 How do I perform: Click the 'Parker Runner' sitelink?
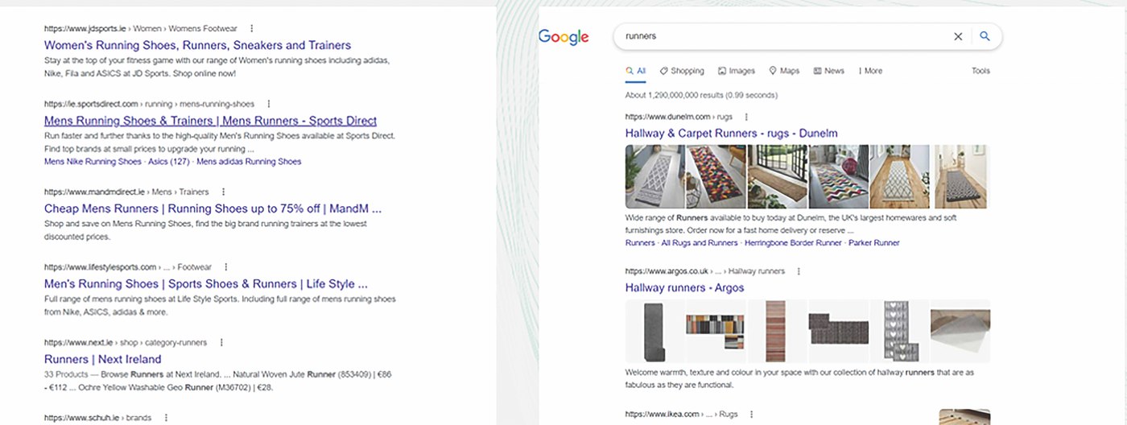(874, 242)
